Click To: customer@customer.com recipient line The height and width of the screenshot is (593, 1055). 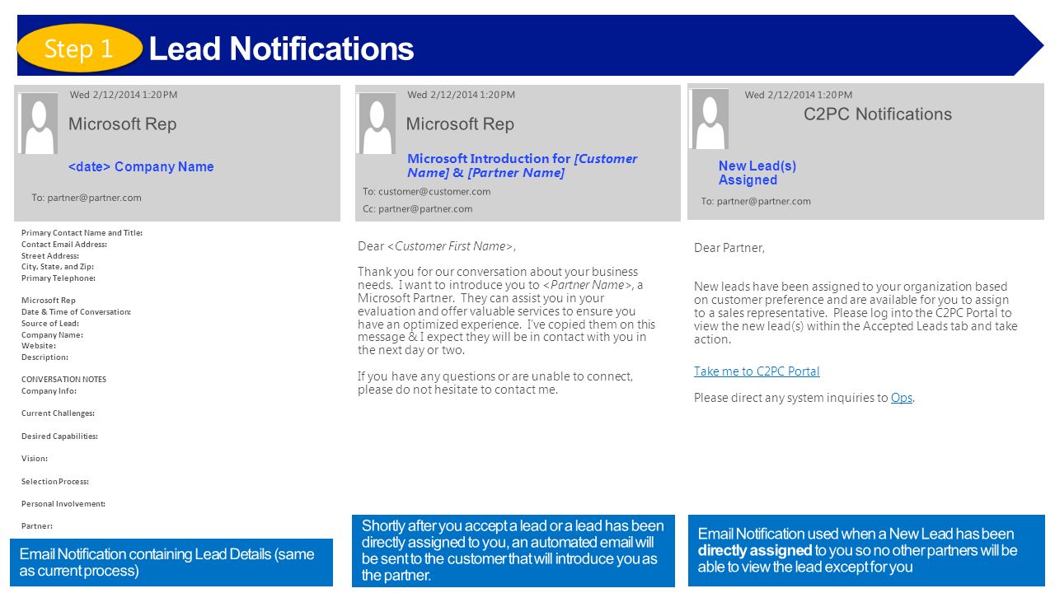coord(427,191)
